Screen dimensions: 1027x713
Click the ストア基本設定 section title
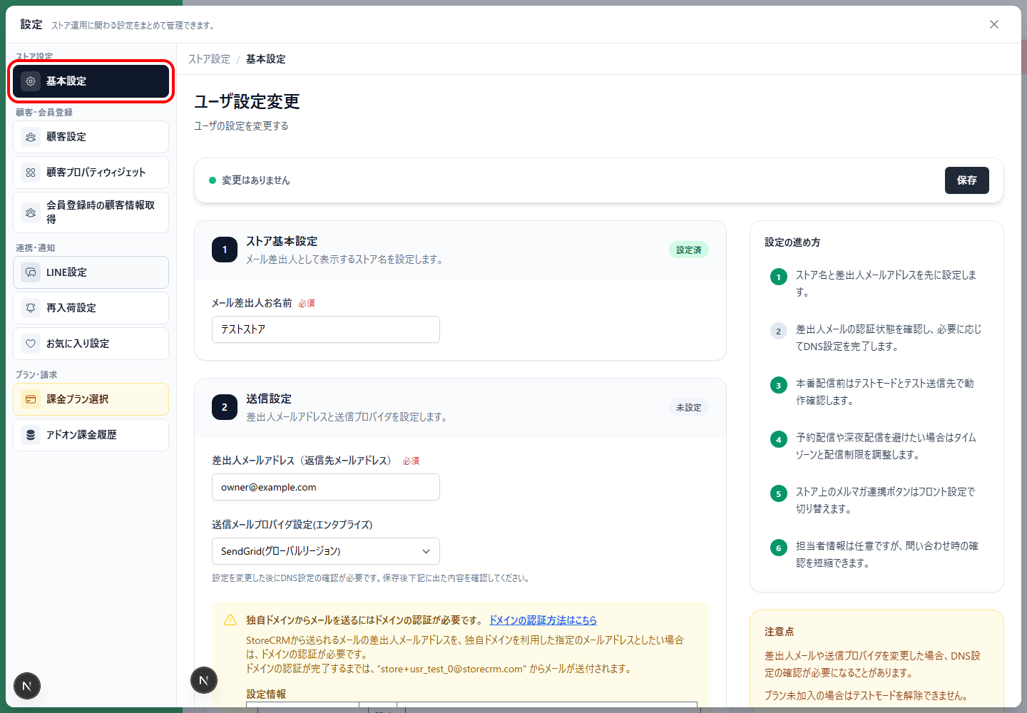tap(282, 242)
